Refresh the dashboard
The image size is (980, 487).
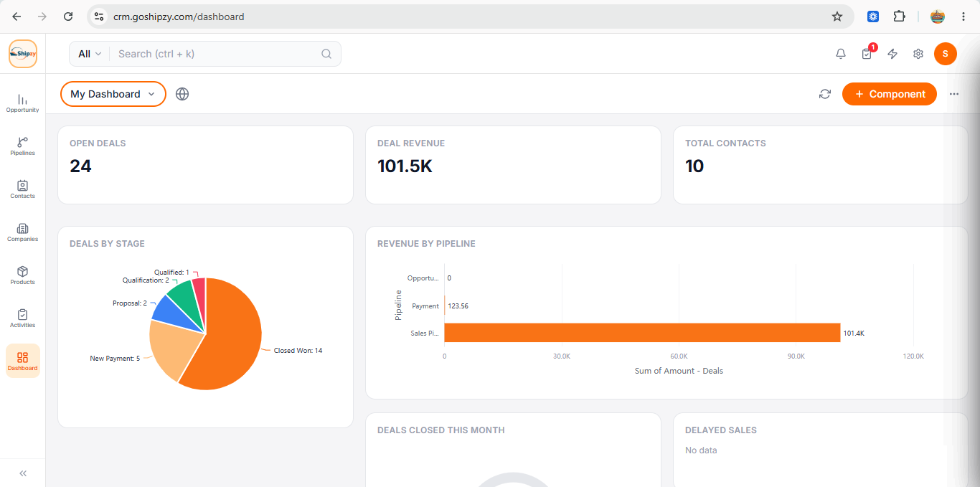point(825,94)
